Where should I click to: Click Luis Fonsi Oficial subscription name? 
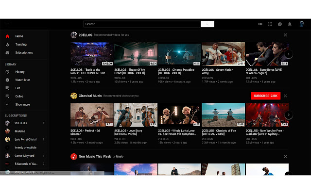pyautogui.click(x=26, y=139)
